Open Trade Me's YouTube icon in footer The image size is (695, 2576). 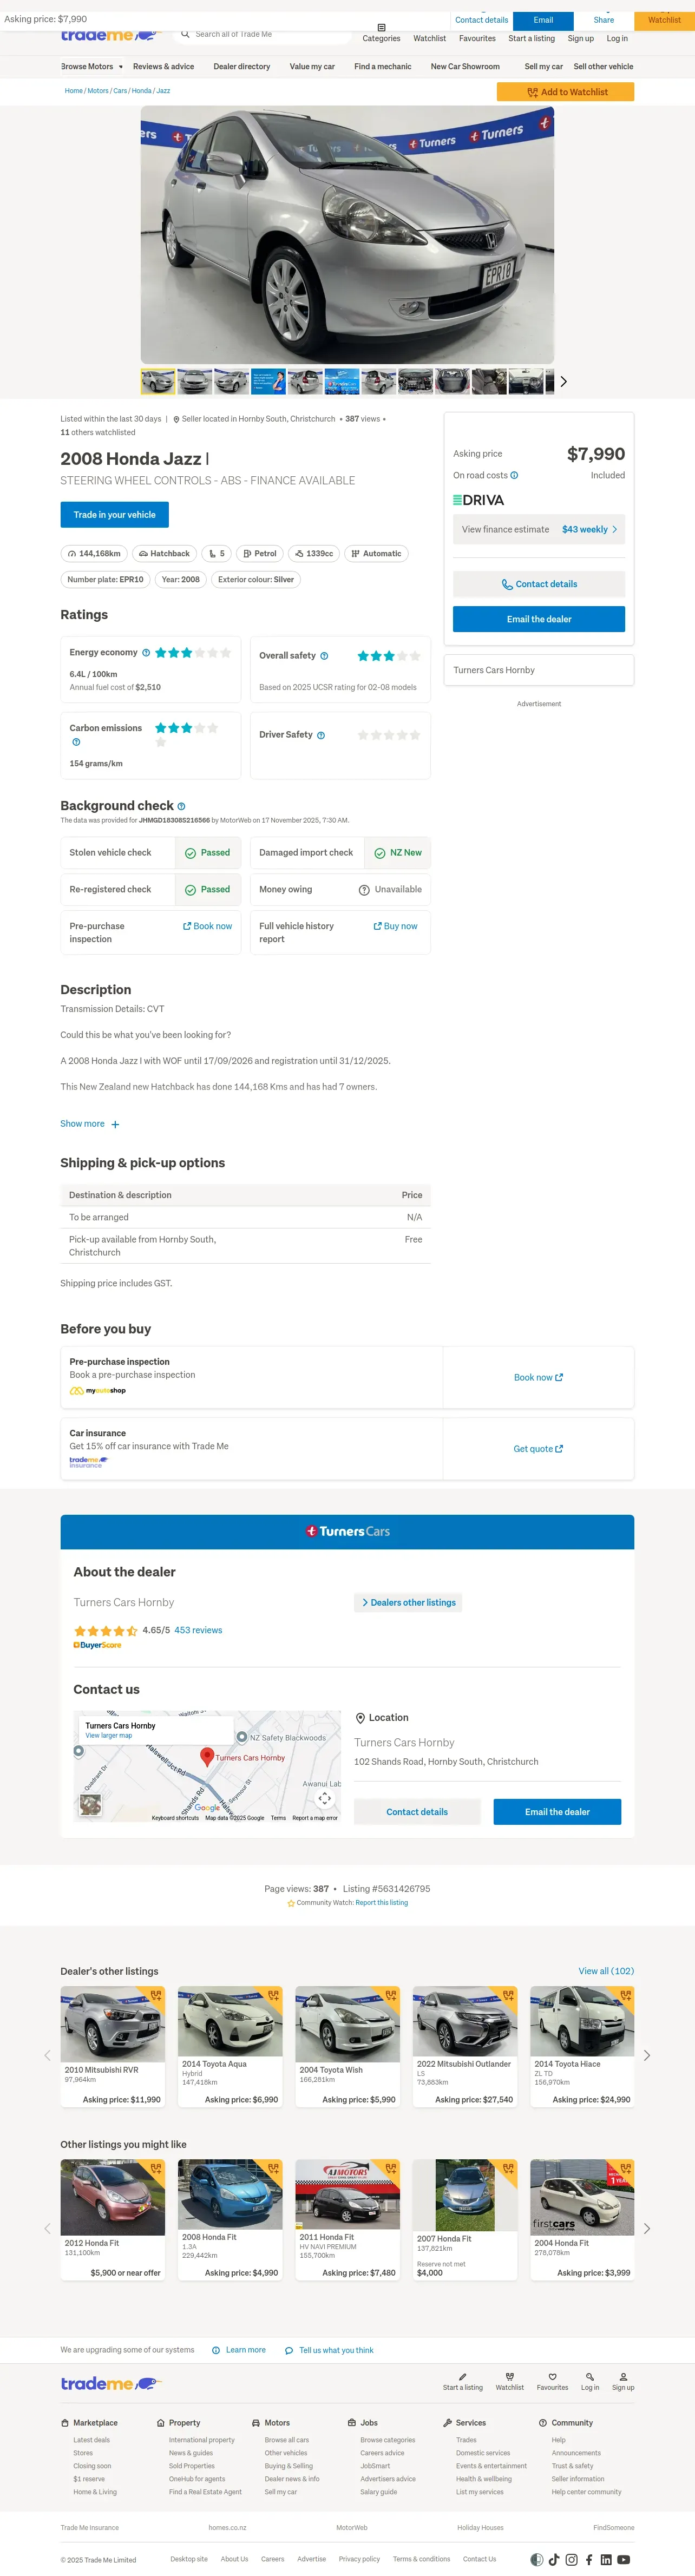point(623,2559)
